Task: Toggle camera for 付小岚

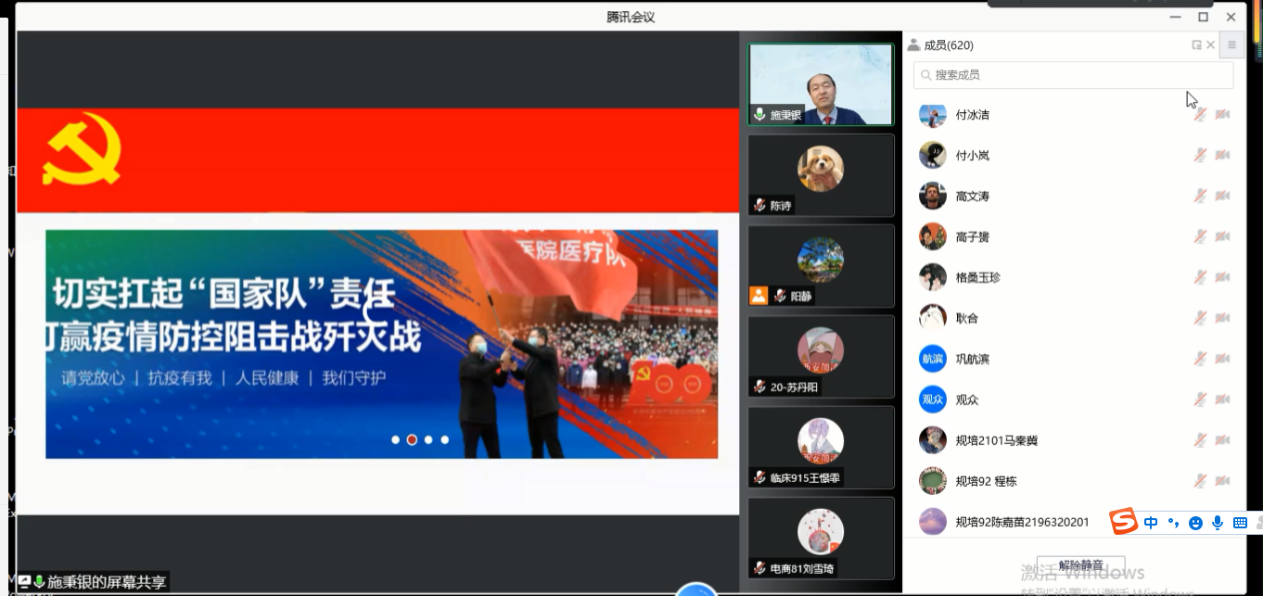Action: pos(1222,155)
